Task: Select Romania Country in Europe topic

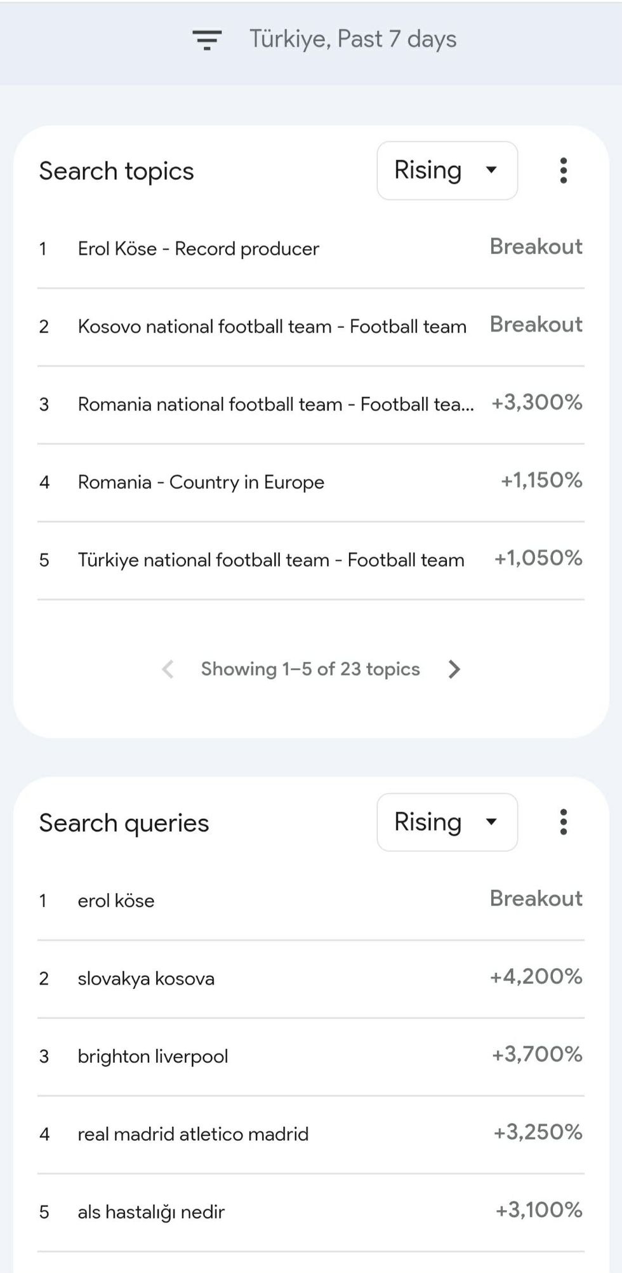Action: coord(201,482)
